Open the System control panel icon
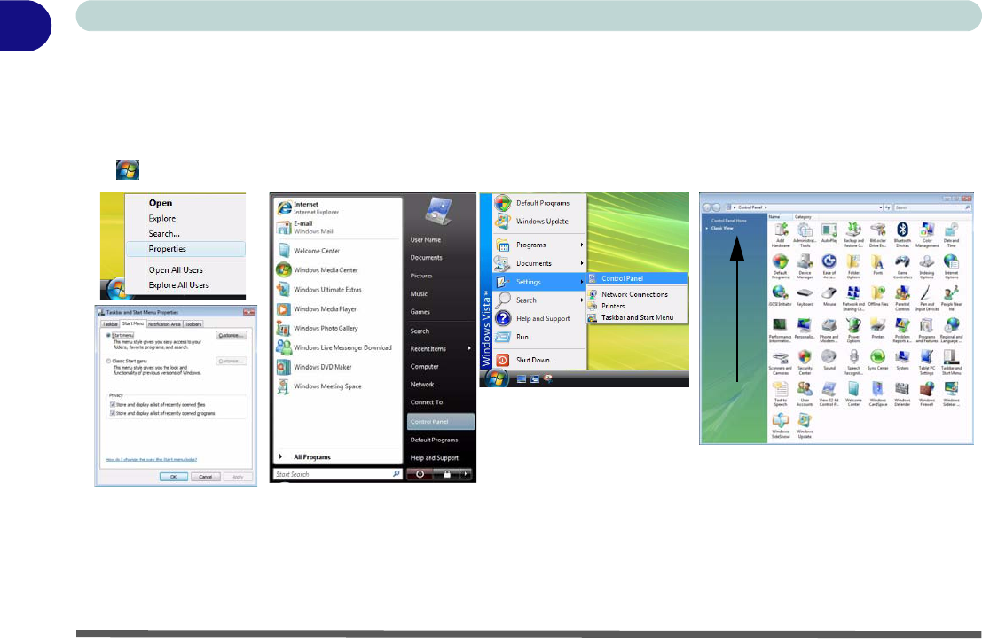 (x=902, y=360)
